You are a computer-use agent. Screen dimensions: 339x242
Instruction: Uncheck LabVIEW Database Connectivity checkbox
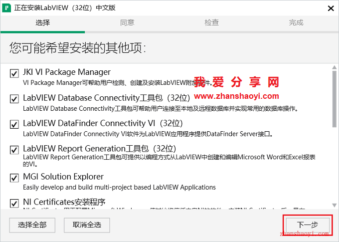(x=14, y=99)
